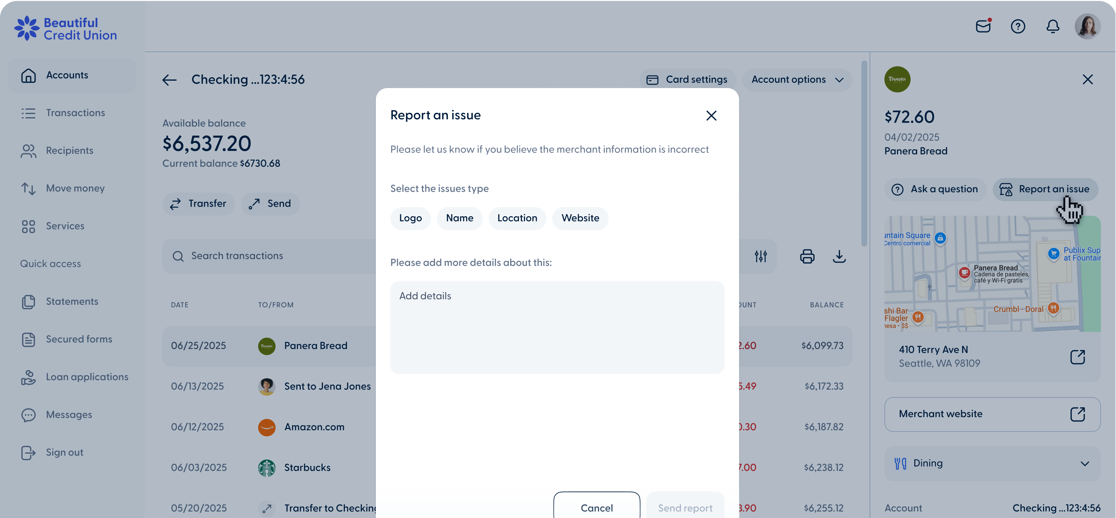Viewport: 1116px width, 518px height.
Task: Click the print icon above transactions
Action: [x=807, y=256]
